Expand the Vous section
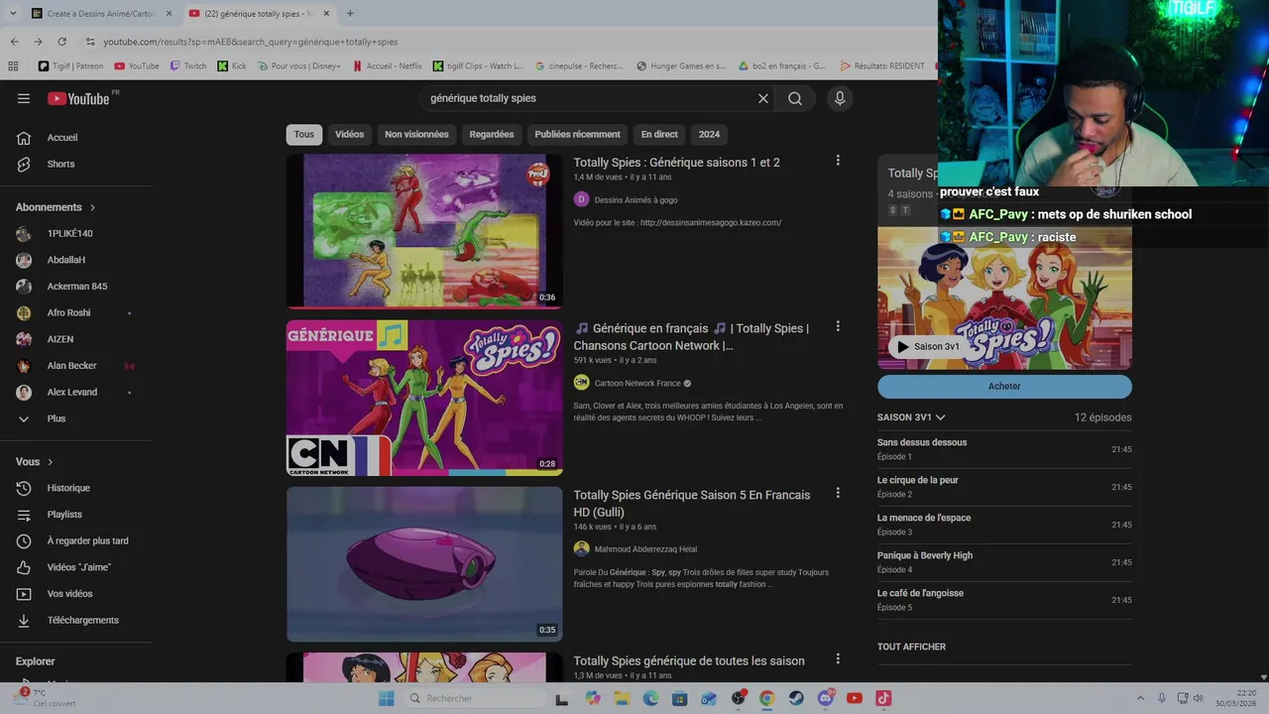This screenshot has width=1269, height=714. [x=35, y=462]
